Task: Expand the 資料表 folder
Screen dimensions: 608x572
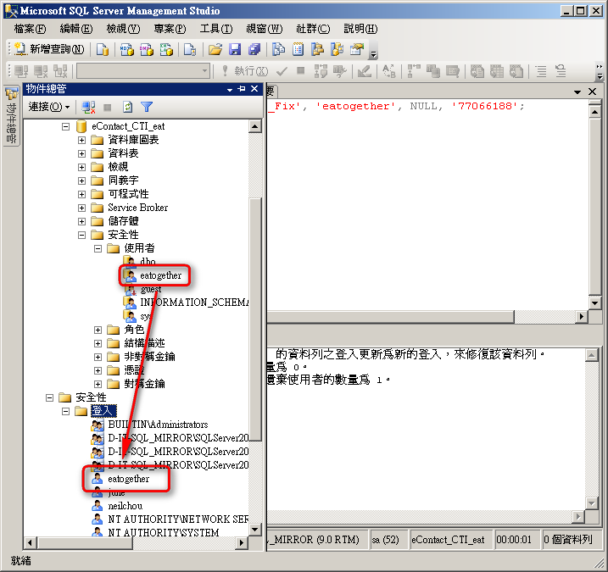Action: tap(81, 153)
